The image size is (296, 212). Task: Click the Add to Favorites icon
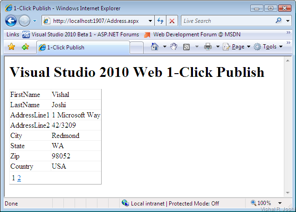[25, 47]
